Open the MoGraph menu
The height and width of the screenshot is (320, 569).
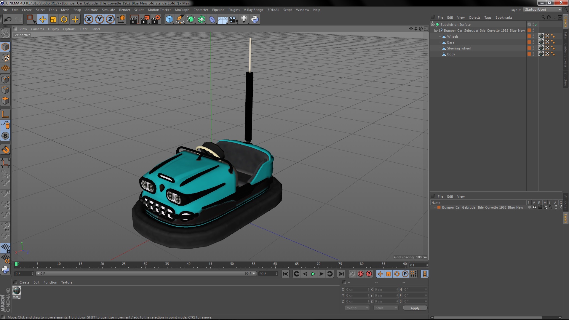coord(182,10)
